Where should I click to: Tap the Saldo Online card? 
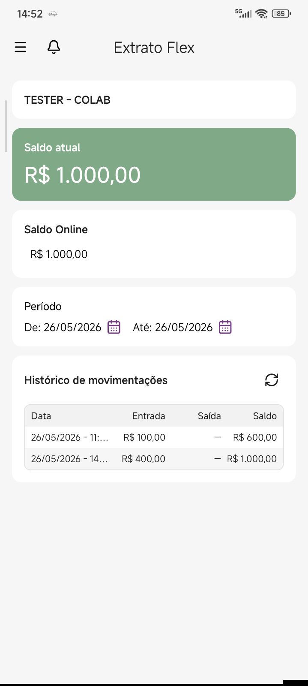pos(154,244)
